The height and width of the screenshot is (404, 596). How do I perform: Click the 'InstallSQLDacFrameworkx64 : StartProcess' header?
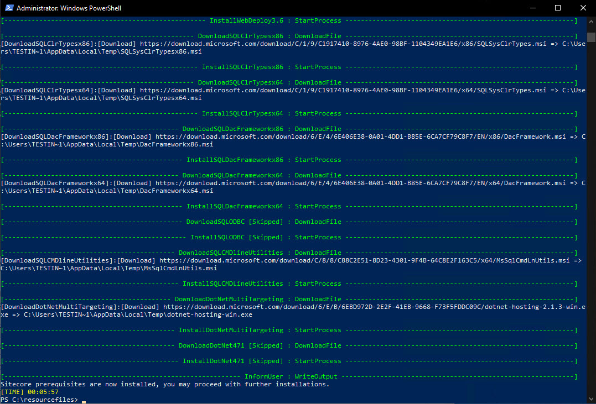tap(289, 207)
